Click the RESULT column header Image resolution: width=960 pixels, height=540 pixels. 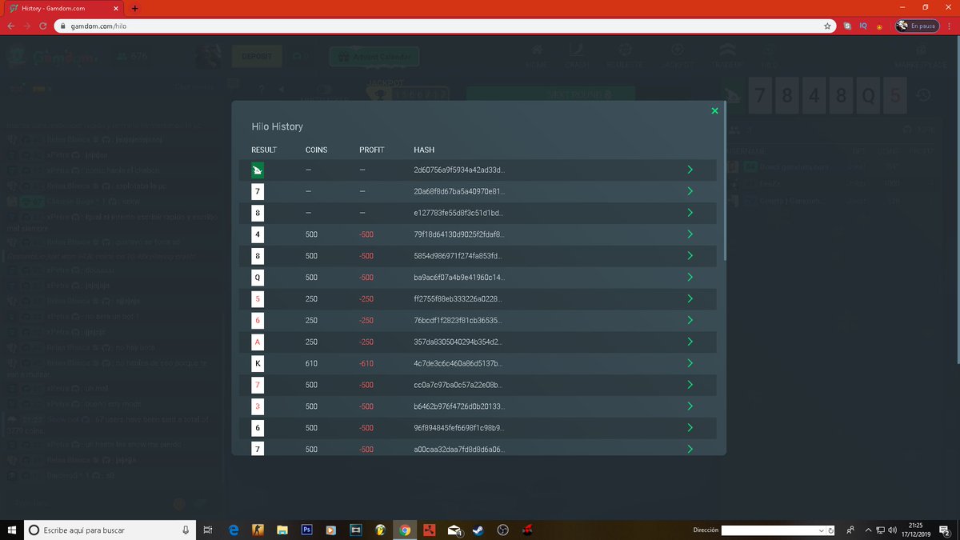(264, 150)
